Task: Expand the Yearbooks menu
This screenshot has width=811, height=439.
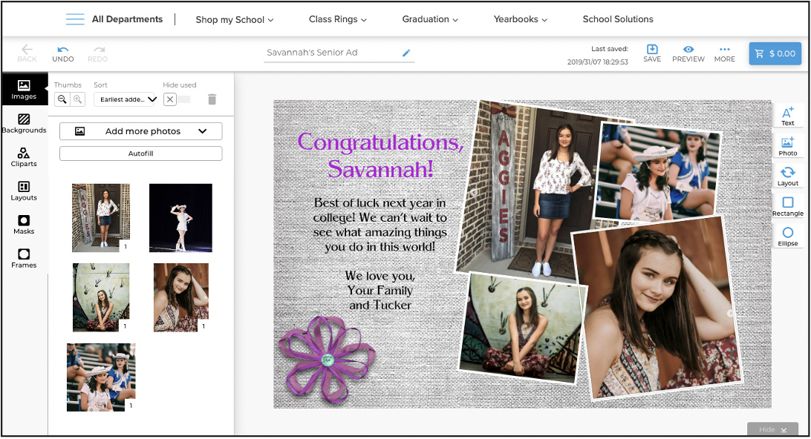Action: point(521,19)
